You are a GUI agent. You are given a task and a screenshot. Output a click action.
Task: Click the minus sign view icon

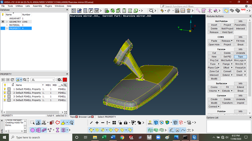click(x=103, y=123)
